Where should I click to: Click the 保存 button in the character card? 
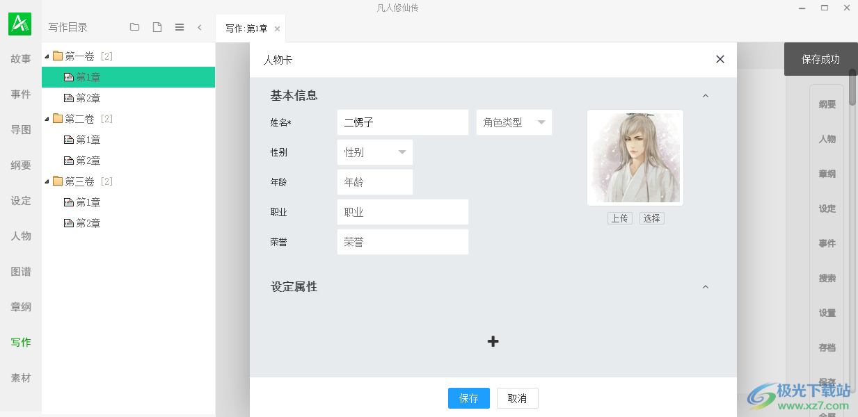tap(468, 398)
